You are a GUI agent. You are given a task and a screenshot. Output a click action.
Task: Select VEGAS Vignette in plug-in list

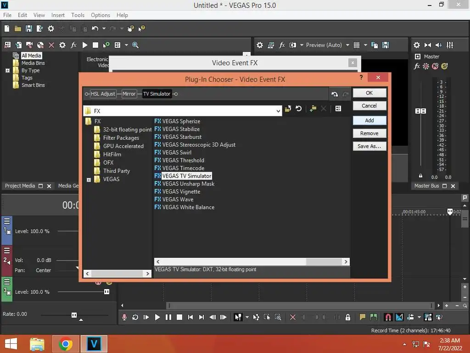tap(181, 192)
